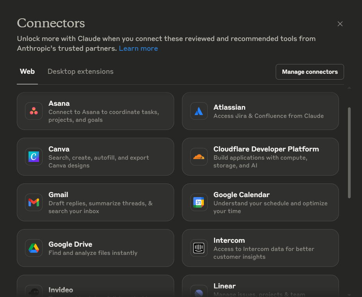Viewport: 362px width, 297px height.
Task: Click the scrollbar up arrow
Action: 349,88
